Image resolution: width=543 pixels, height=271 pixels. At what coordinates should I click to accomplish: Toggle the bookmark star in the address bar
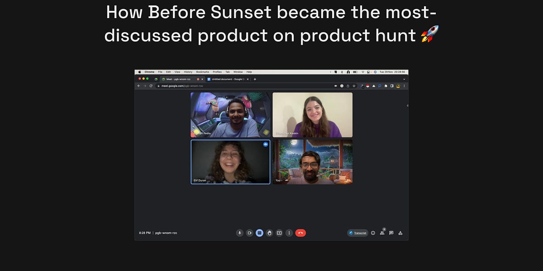[354, 86]
